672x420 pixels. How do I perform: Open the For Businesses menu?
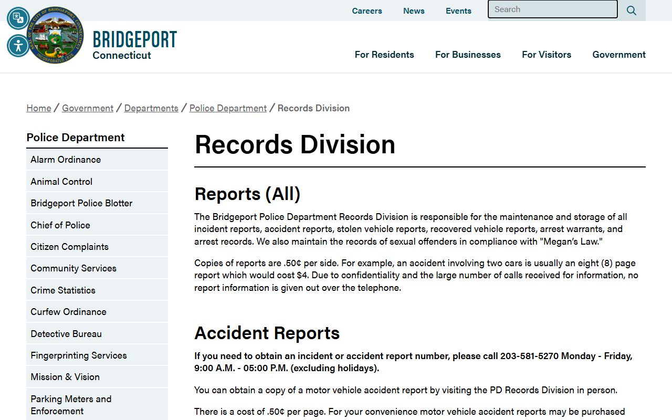coord(468,55)
